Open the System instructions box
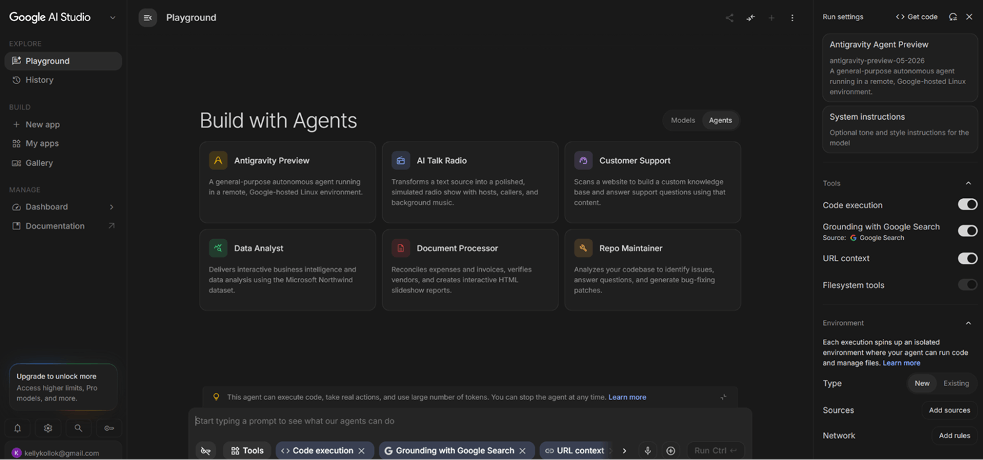 pos(900,129)
